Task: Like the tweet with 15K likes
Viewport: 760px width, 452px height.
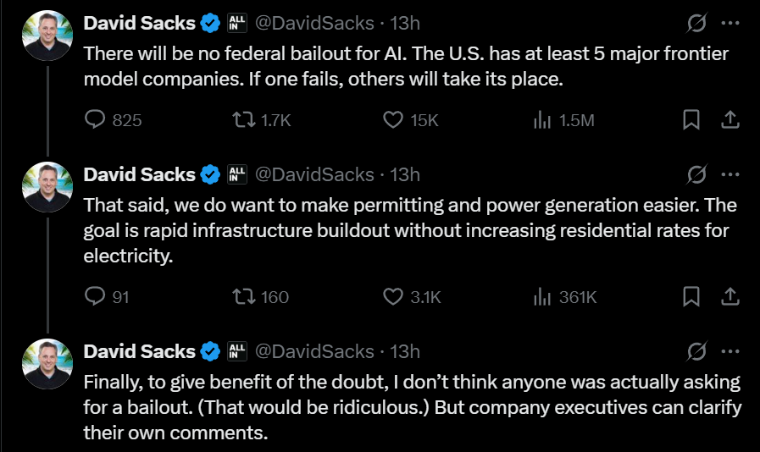Action: (393, 120)
